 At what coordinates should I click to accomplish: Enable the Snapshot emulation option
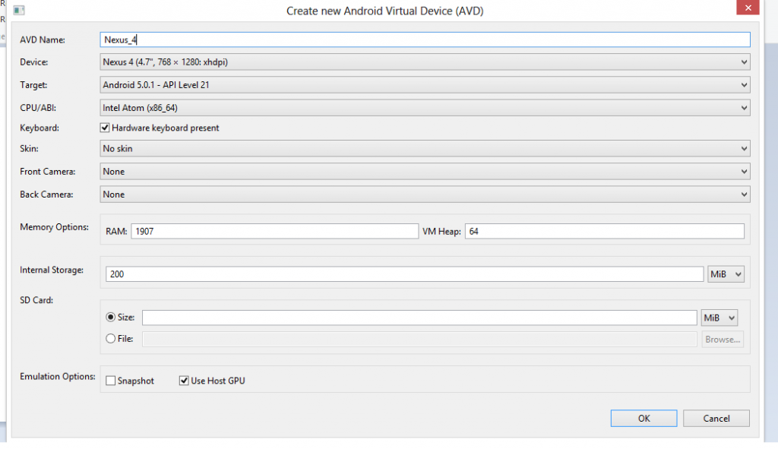tap(111, 381)
